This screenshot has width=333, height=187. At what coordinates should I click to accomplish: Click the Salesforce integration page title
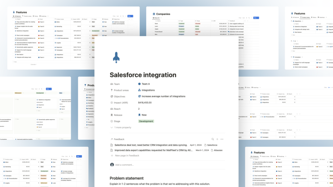point(143,75)
